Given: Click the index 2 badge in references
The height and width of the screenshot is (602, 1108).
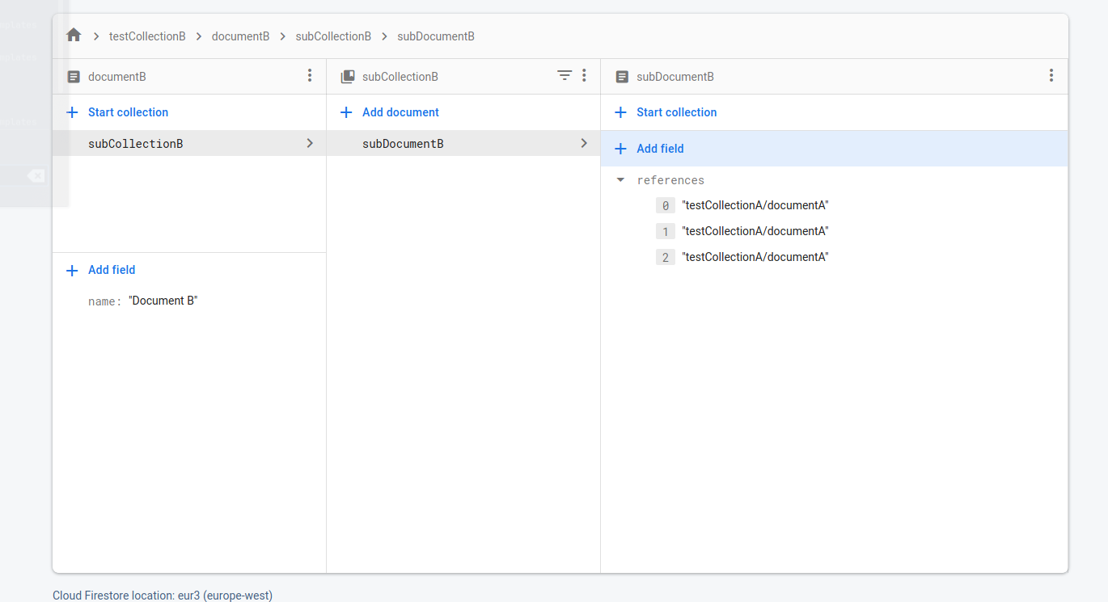Looking at the screenshot, I should [x=666, y=258].
